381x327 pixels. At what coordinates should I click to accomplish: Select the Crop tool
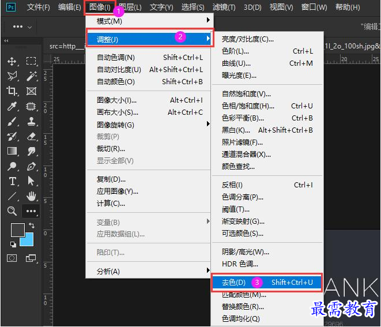point(12,91)
